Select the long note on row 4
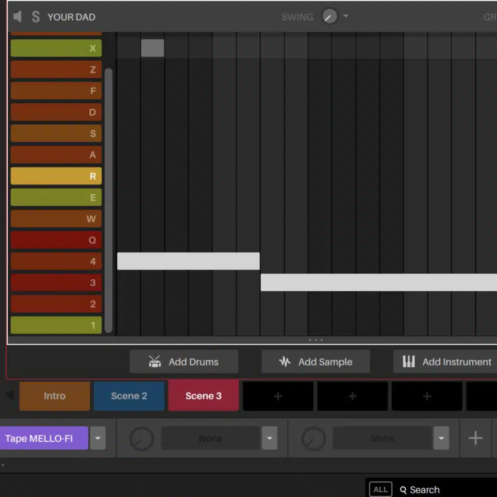 pos(188,261)
